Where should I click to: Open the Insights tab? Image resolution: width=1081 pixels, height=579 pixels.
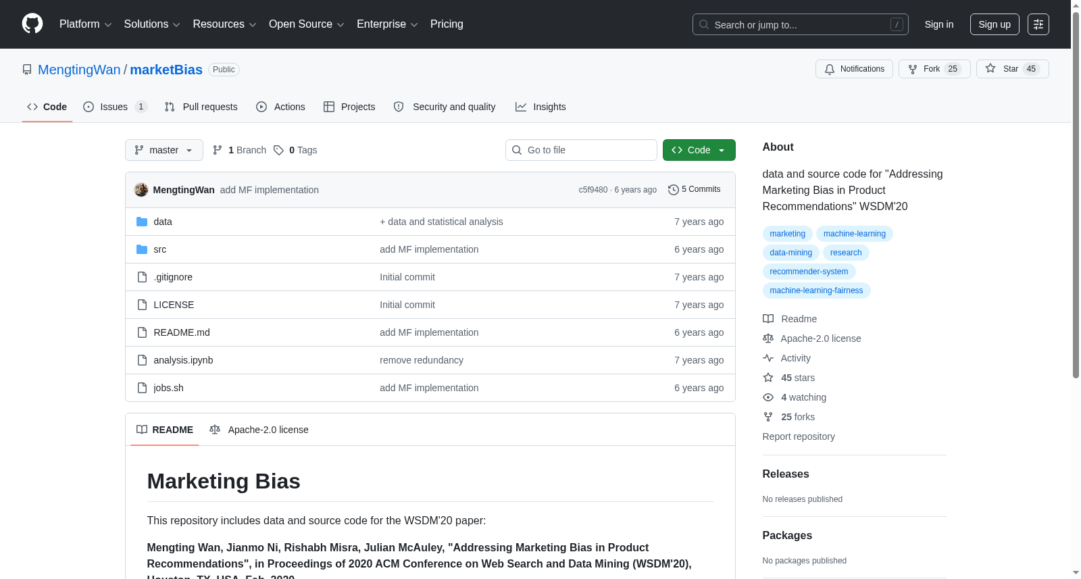[x=540, y=107]
